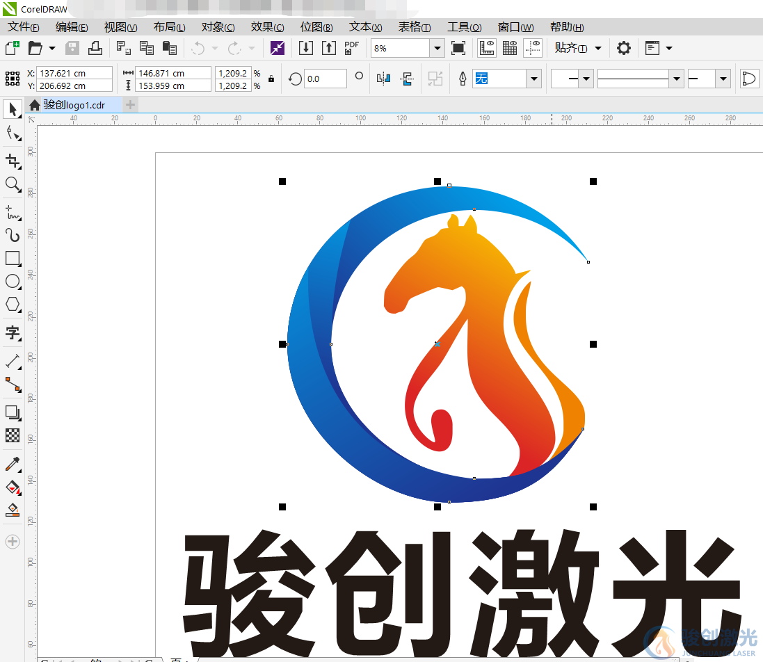Open the 编辑 menu
Viewport: 763px width, 662px height.
tap(72, 27)
